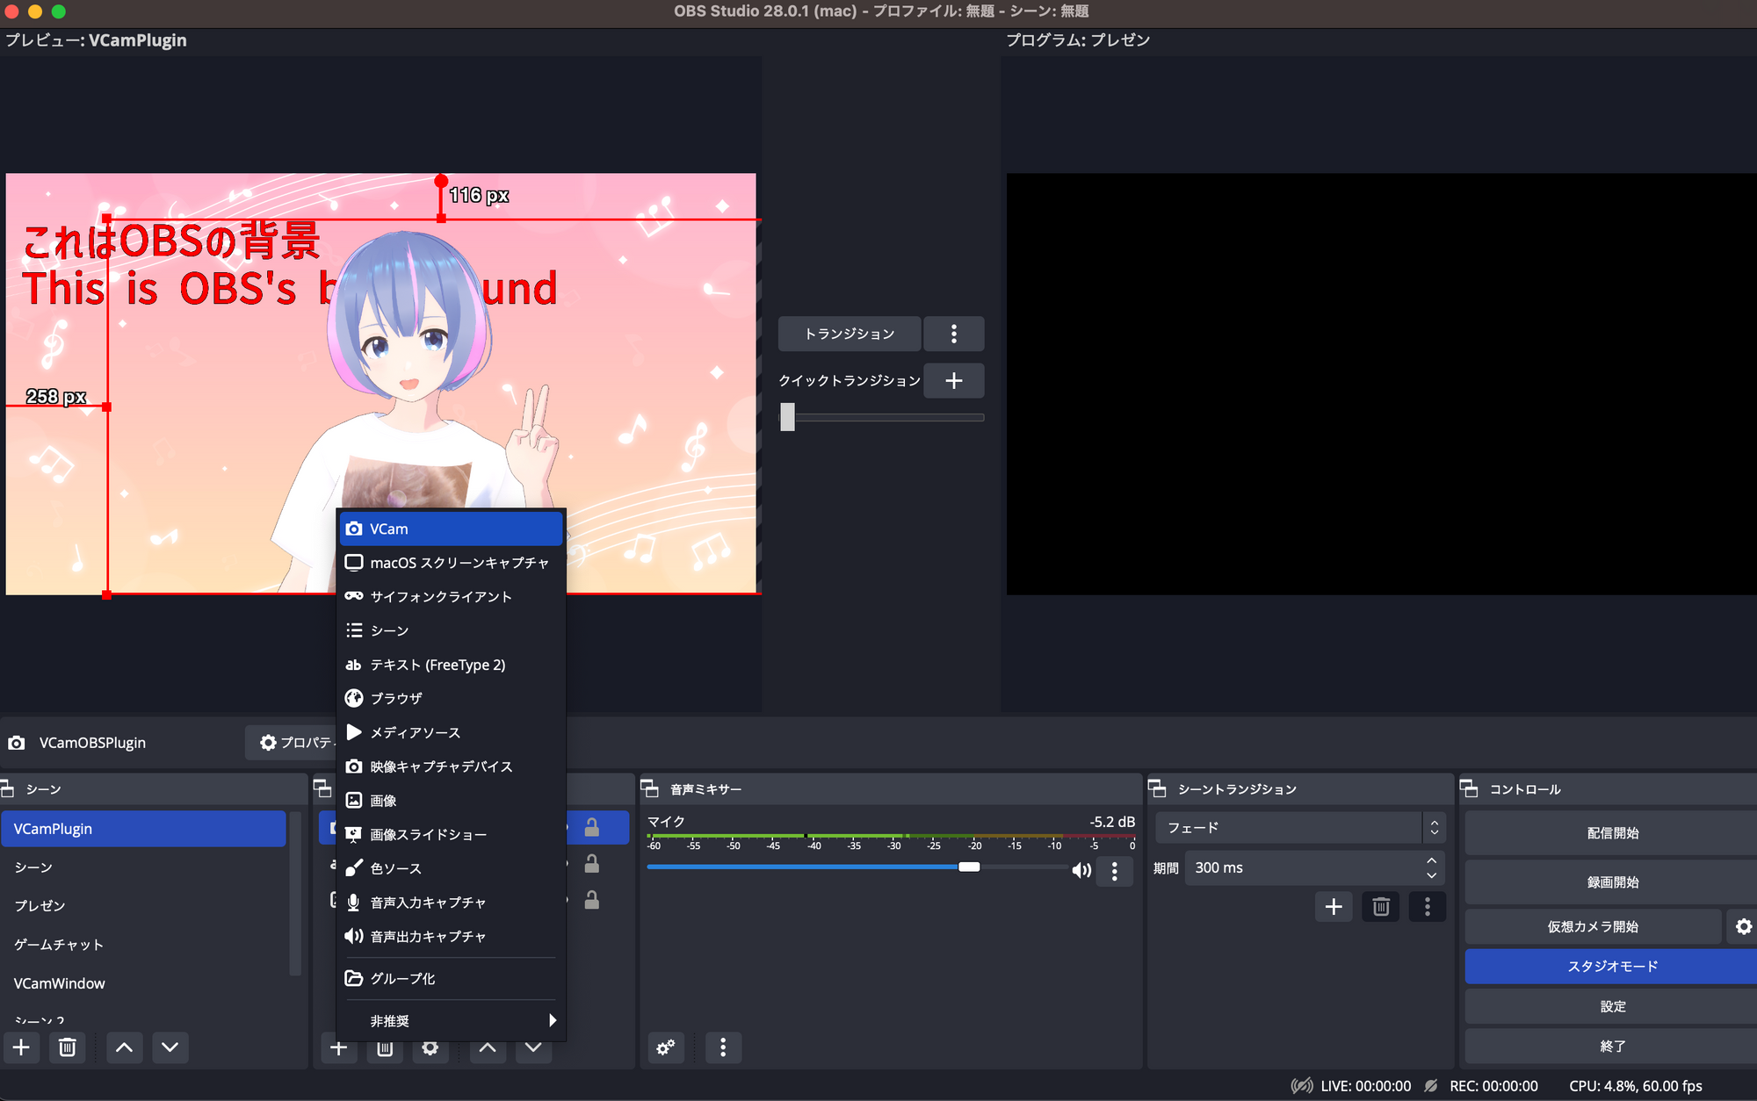The image size is (1757, 1101).
Task: Toggle lock on the first source
Action: click(592, 828)
